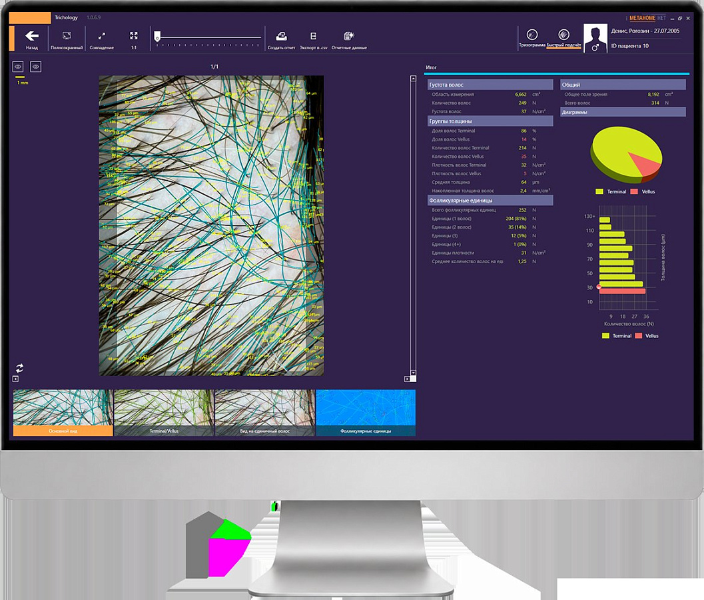This screenshot has height=600, width=704.
Task: Toggle the second eye visibility button
Action: (x=36, y=67)
